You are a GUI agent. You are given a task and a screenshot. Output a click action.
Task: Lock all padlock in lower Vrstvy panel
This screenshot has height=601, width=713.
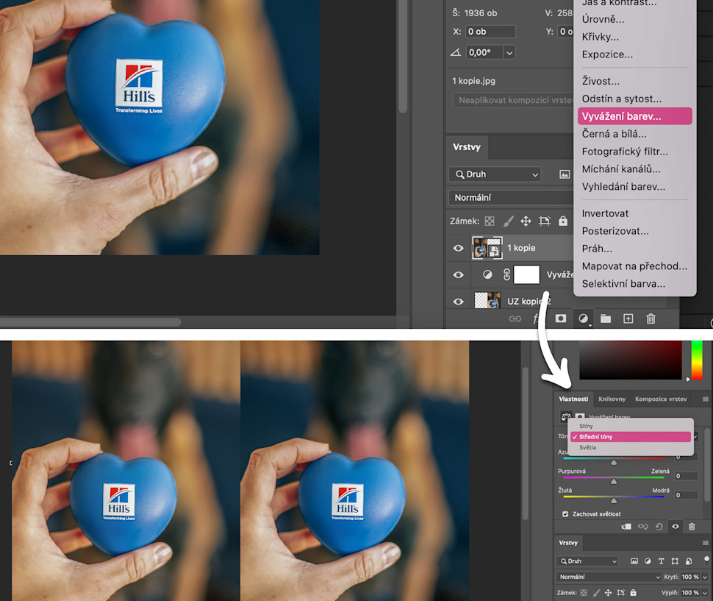pos(633,592)
